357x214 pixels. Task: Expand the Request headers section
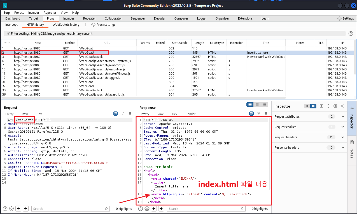click(x=343, y=137)
